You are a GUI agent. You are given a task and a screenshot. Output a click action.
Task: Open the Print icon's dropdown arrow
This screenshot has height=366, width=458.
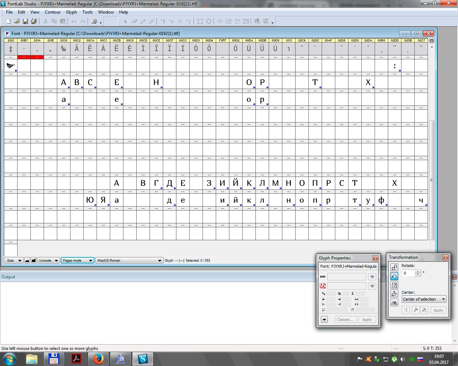click(x=101, y=22)
